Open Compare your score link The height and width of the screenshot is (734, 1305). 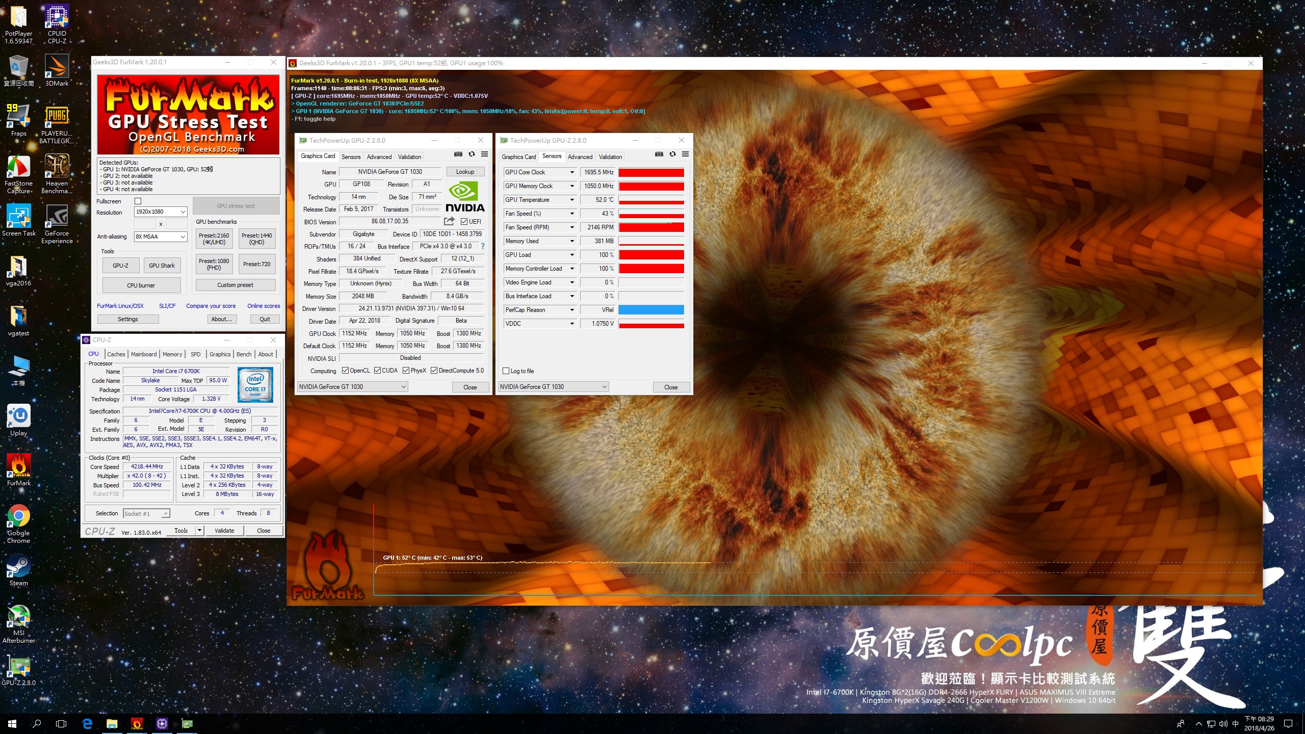(x=211, y=306)
